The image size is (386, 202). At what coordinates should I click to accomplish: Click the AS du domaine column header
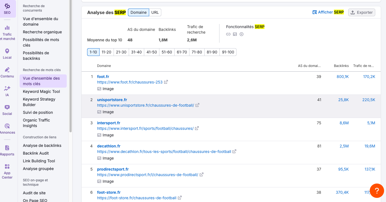(309, 66)
